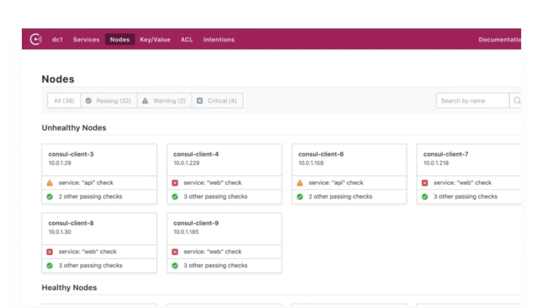This screenshot has height=308, width=543.
Task: Click green passing icon on consul-client-3
Action: click(x=50, y=196)
